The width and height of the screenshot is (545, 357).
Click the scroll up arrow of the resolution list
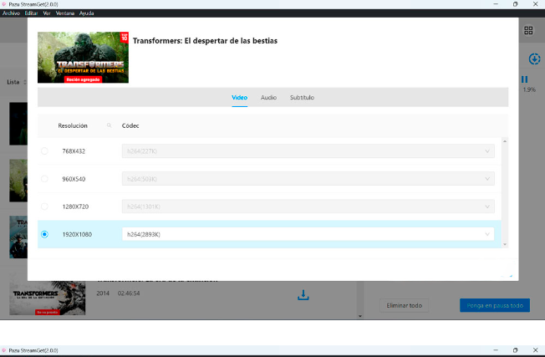coord(505,141)
